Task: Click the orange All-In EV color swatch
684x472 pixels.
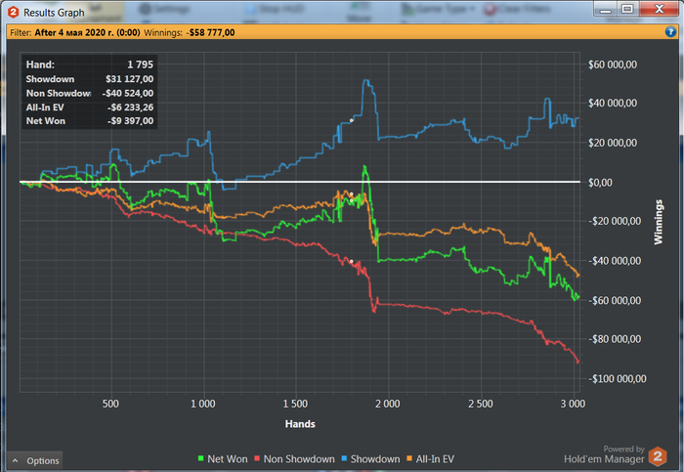Action: point(409,458)
